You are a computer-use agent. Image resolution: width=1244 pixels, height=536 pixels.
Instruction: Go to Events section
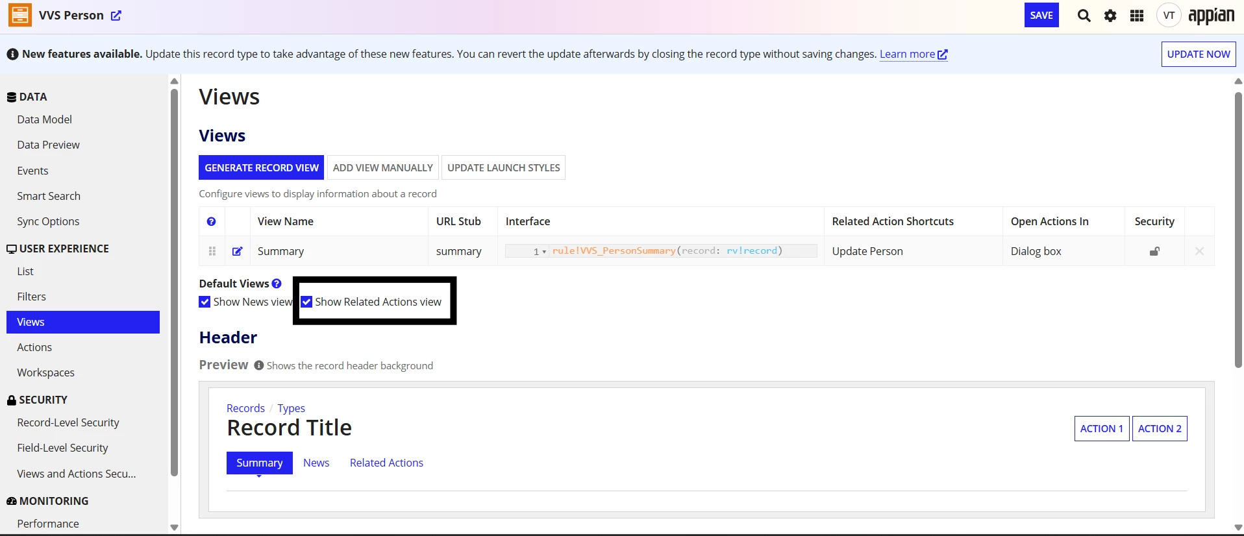pyautogui.click(x=32, y=171)
